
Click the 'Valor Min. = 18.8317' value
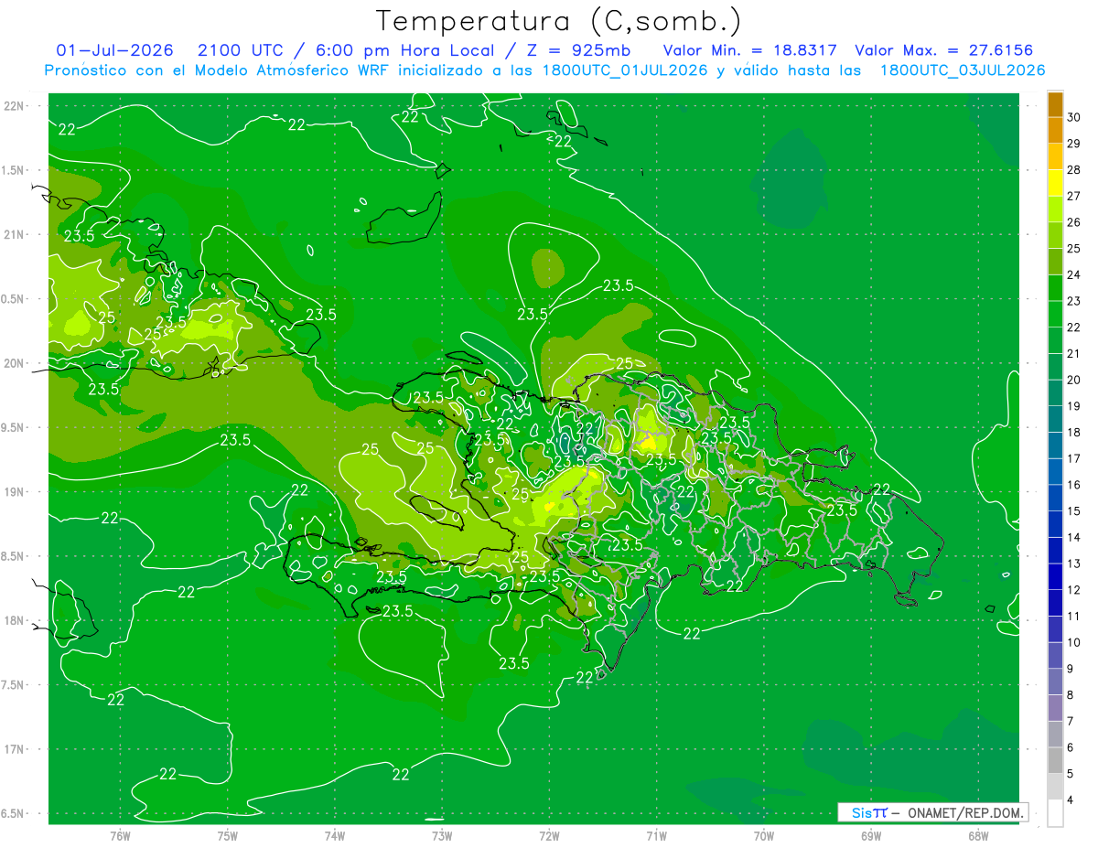pos(750,50)
